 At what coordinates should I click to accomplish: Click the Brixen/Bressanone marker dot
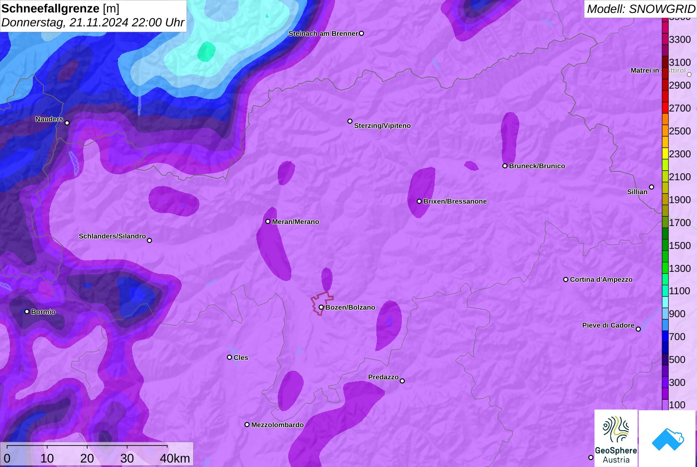tap(419, 201)
